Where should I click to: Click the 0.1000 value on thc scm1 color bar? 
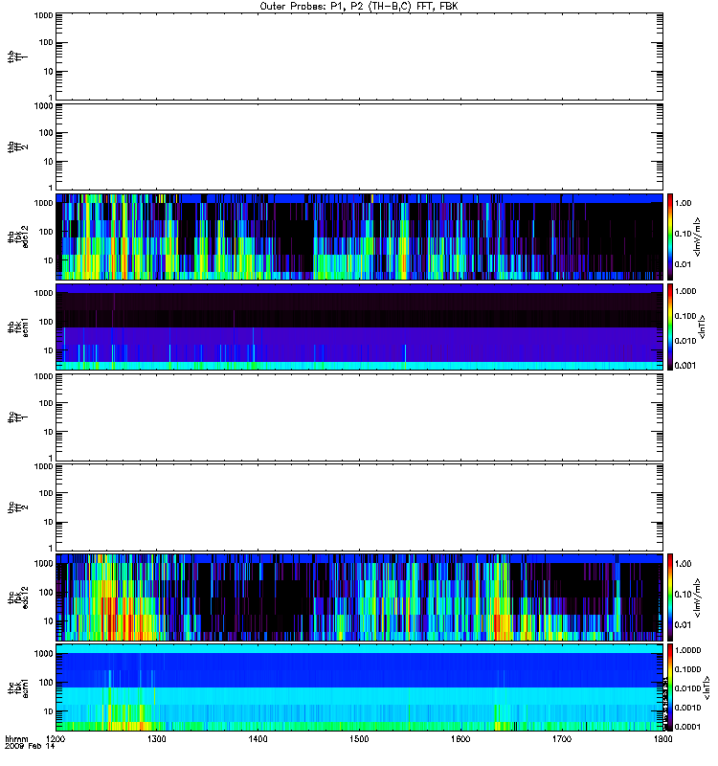coord(687,669)
